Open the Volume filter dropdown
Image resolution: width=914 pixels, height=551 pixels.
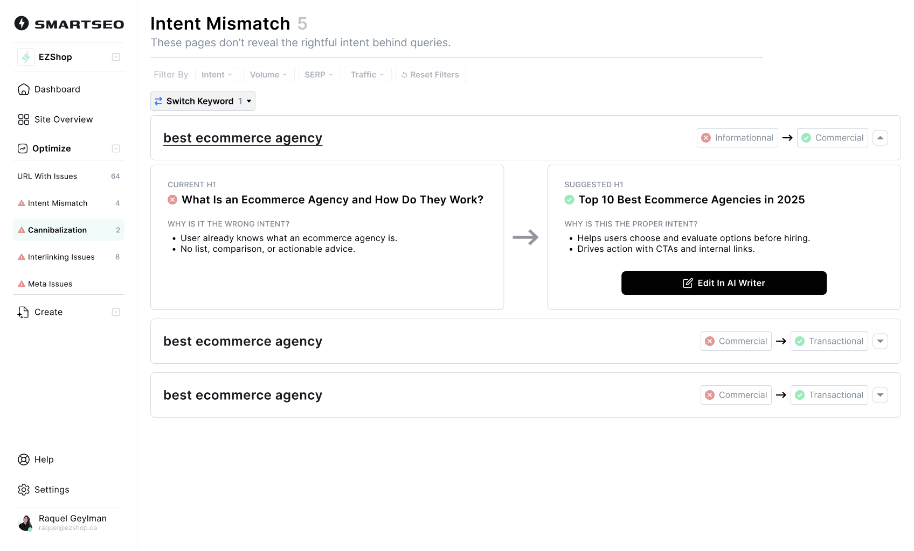pos(268,75)
